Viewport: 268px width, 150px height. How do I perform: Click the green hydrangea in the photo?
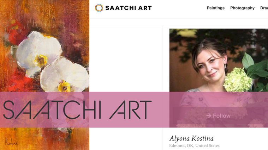coord(238,80)
